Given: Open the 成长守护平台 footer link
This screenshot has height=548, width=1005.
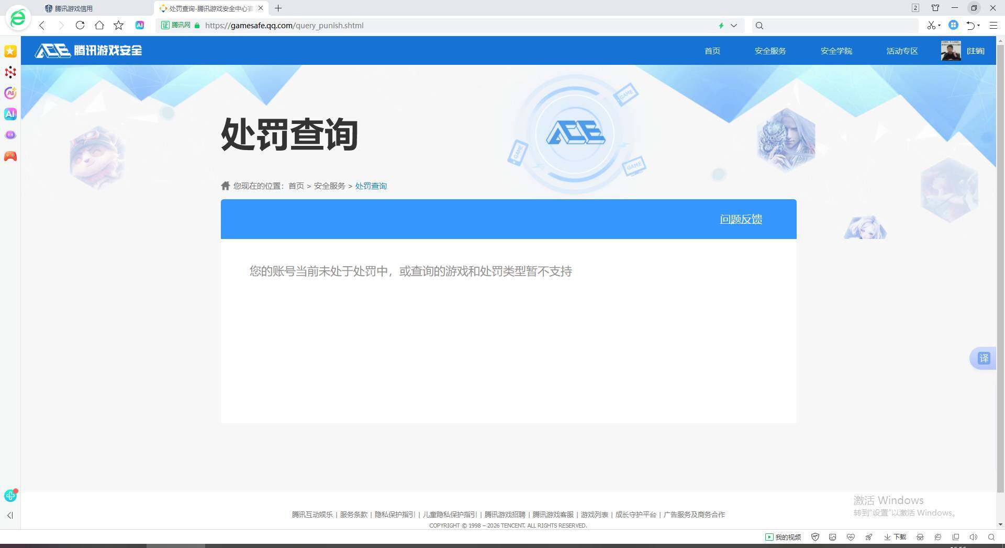Looking at the screenshot, I should click(x=636, y=515).
